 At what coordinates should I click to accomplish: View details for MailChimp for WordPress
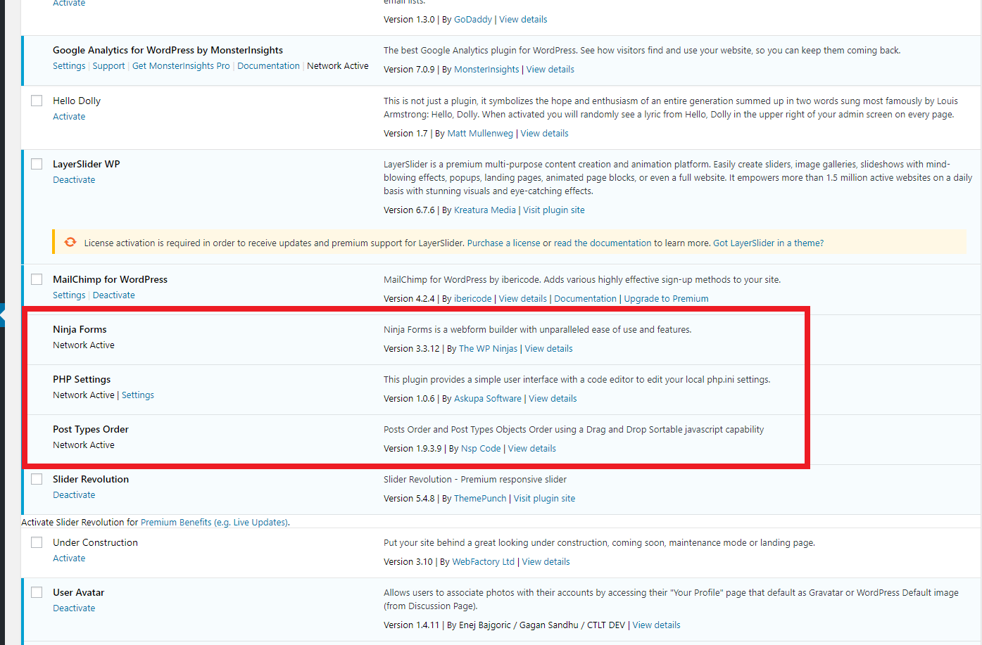523,298
